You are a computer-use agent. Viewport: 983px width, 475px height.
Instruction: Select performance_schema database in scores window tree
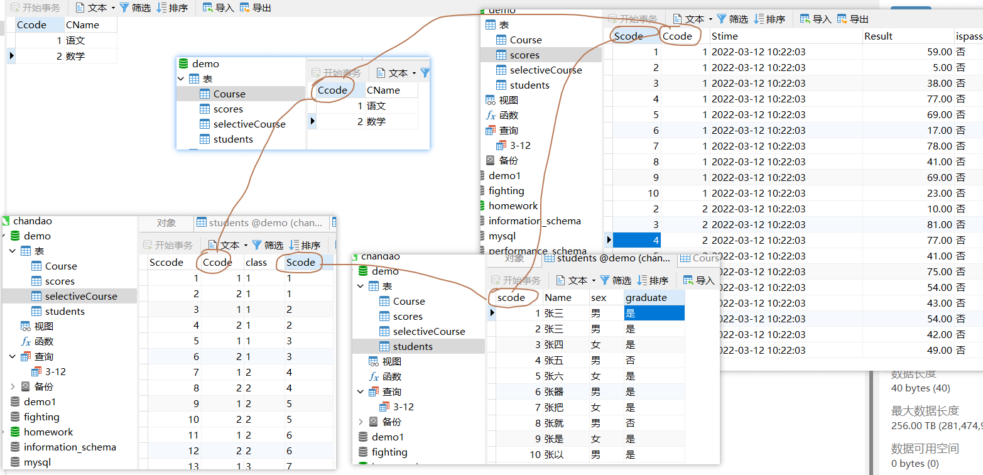pos(537,251)
